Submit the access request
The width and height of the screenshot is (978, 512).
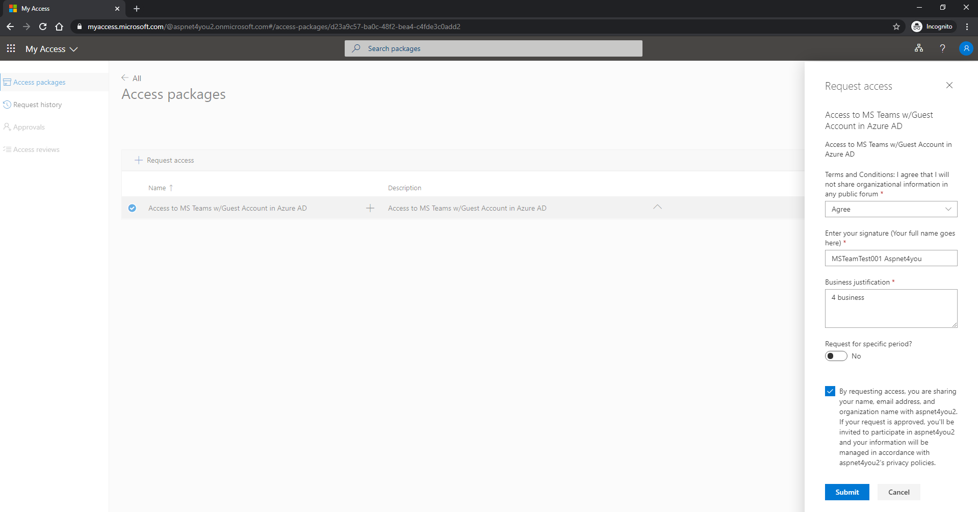tap(847, 492)
